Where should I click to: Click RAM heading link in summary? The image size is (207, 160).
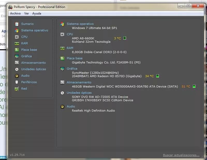click(x=70, y=48)
